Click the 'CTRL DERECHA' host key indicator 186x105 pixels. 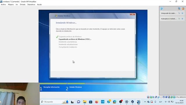[x=180, y=97]
